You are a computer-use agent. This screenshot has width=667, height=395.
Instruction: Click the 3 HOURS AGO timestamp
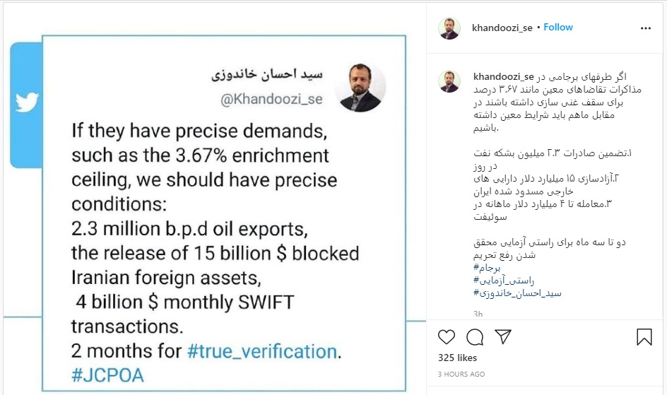coord(461,374)
